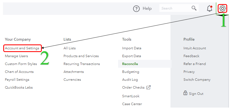
Task: Click the Budgeting tool link
Action: pyautogui.click(x=131, y=72)
